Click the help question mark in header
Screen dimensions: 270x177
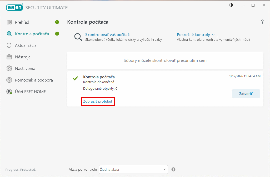(x=262, y=22)
